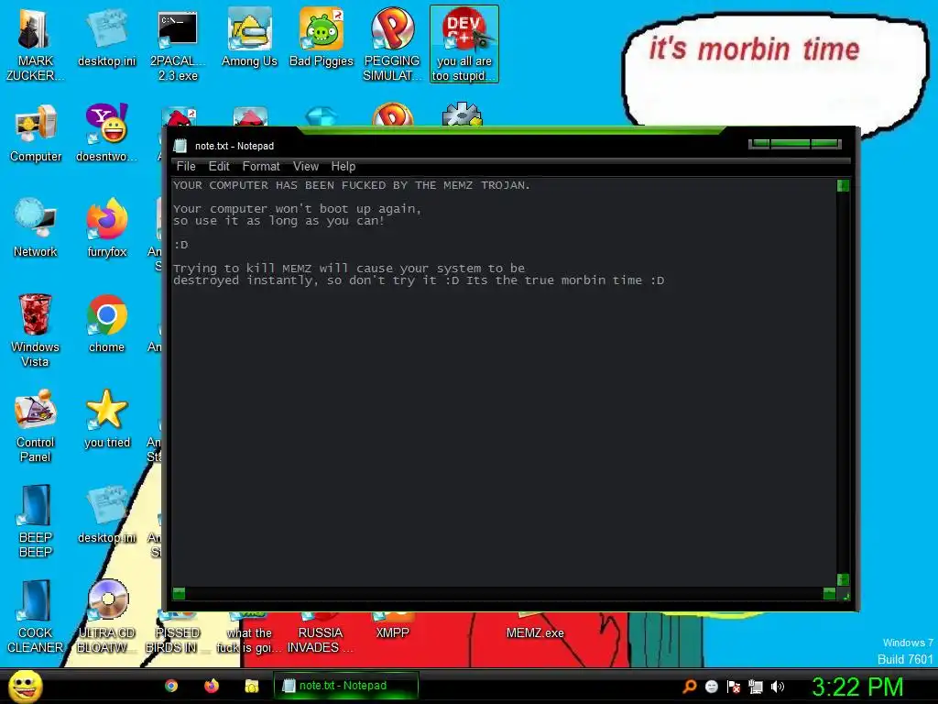Open the volume speaker tray icon
This screenshot has width=938, height=704.
778,687
